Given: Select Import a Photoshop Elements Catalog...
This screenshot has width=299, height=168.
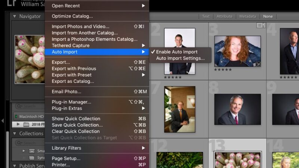Looking at the screenshot, I should coord(97,39).
